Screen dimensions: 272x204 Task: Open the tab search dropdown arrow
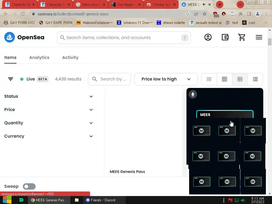(240, 5)
